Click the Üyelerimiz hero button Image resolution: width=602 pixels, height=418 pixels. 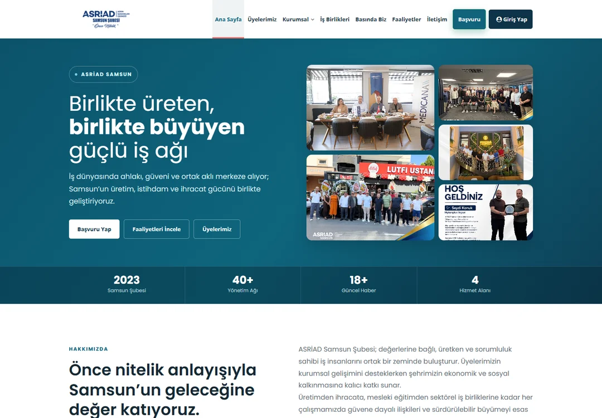pos(217,229)
